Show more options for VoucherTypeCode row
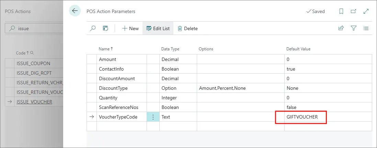 coord(153,117)
